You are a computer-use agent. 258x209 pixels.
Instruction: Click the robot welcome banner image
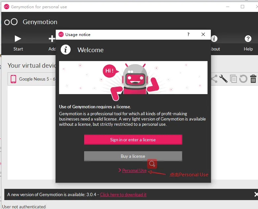(x=133, y=78)
